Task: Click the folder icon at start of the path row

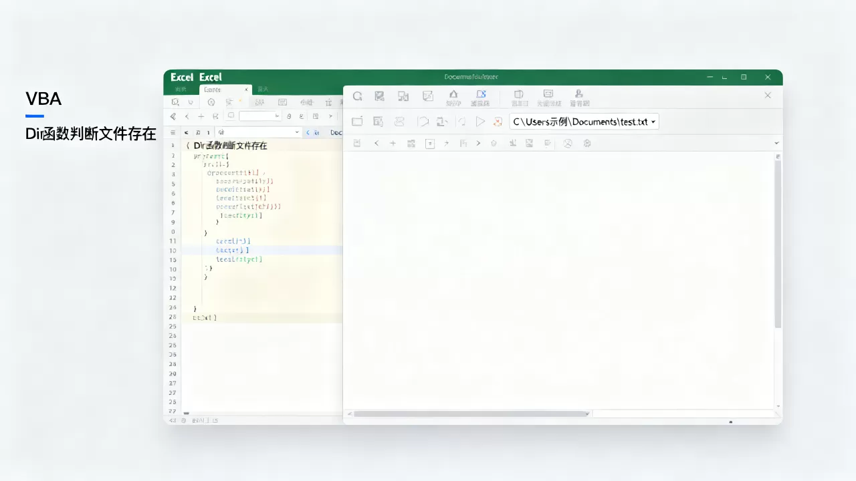Action: [357, 122]
